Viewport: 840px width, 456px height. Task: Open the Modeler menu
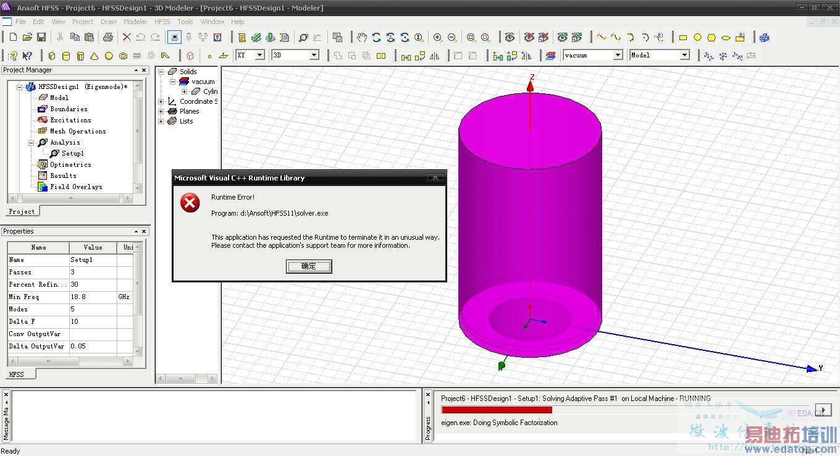[135, 22]
